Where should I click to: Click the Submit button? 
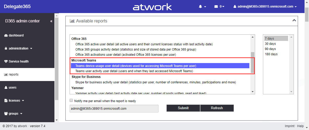(x=183, y=108)
